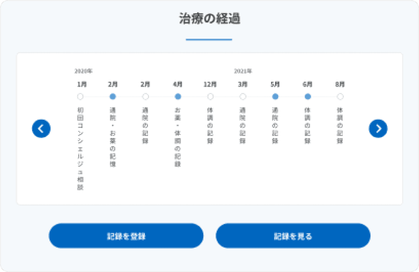
Task: Select the 4月 filled timeline marker
Action: (177, 96)
